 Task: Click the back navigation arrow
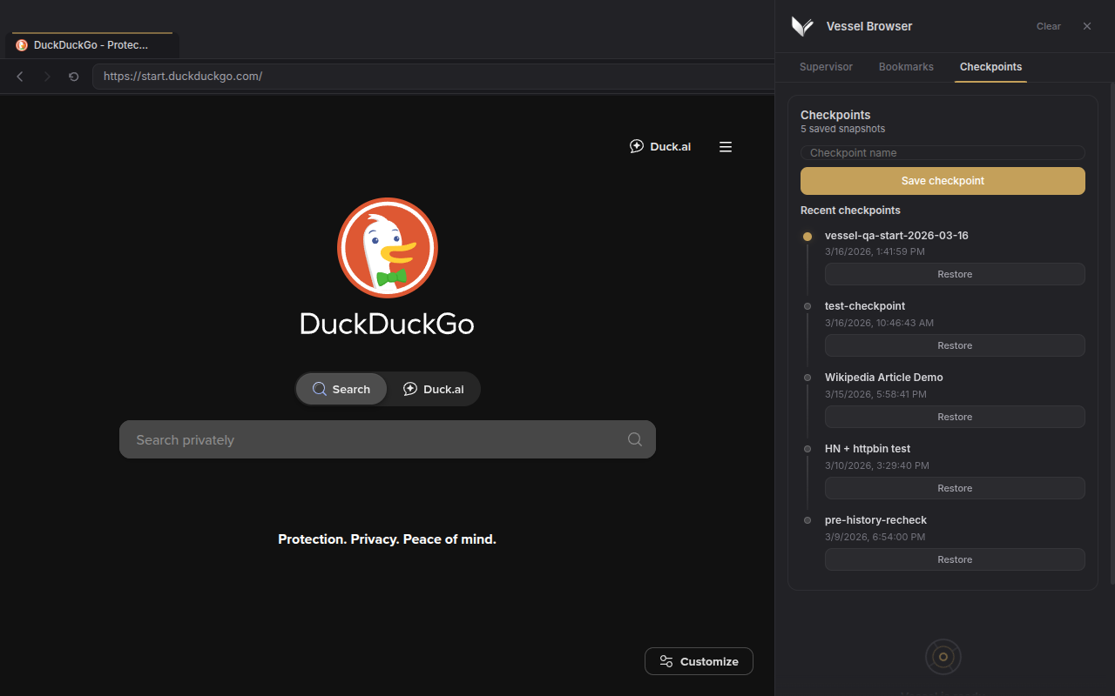pyautogui.click(x=20, y=77)
